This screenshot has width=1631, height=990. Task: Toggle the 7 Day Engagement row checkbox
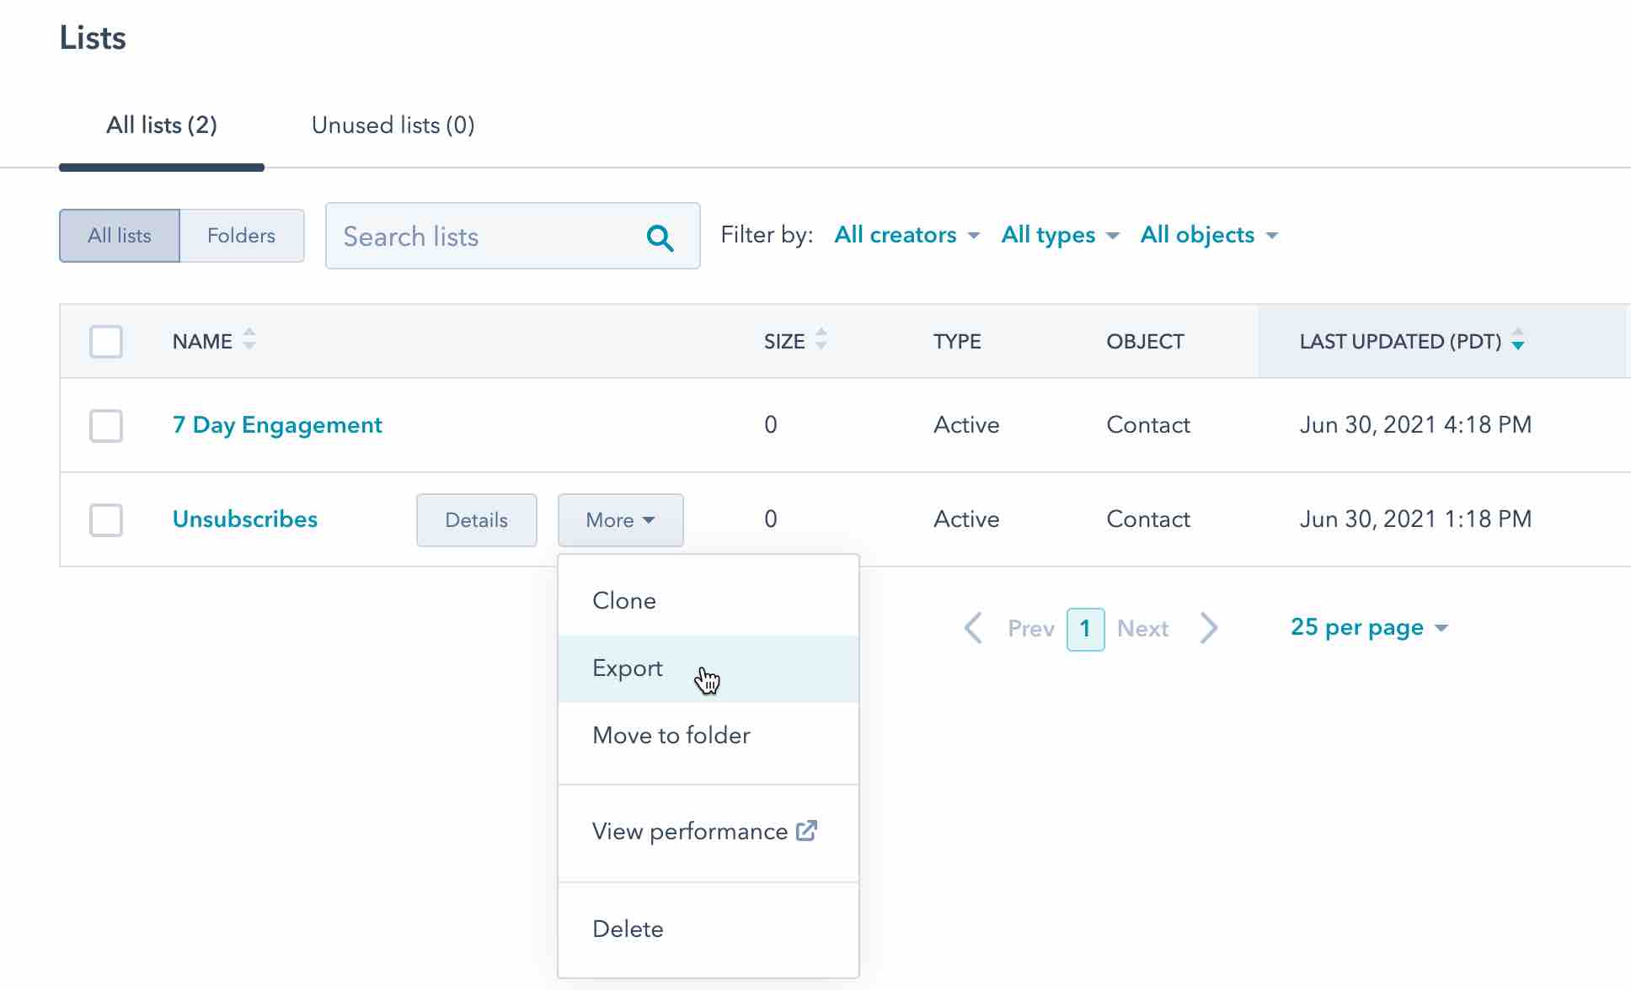(106, 425)
